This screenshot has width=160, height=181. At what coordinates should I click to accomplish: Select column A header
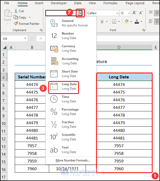11,47
